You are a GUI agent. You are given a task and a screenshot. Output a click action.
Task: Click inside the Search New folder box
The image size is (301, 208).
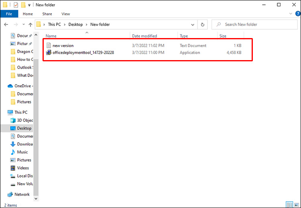pos(254,24)
